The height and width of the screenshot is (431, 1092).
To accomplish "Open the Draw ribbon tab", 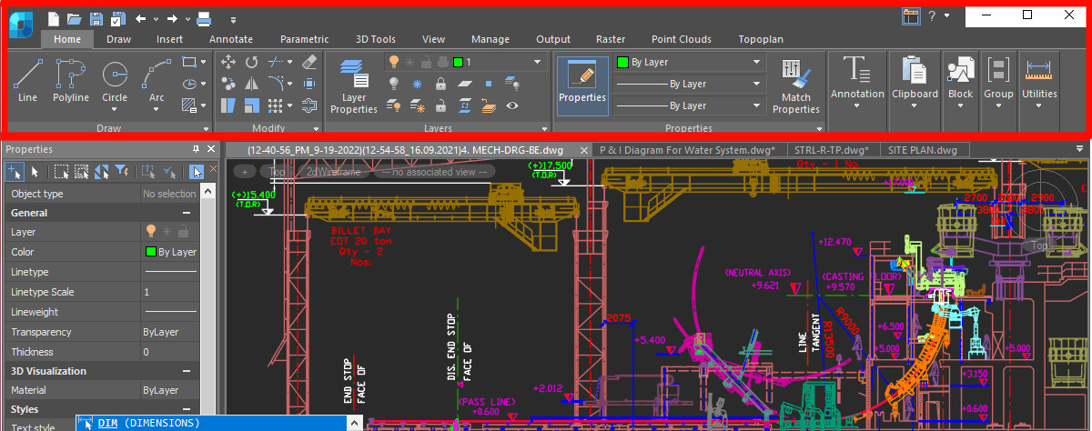I will point(119,39).
